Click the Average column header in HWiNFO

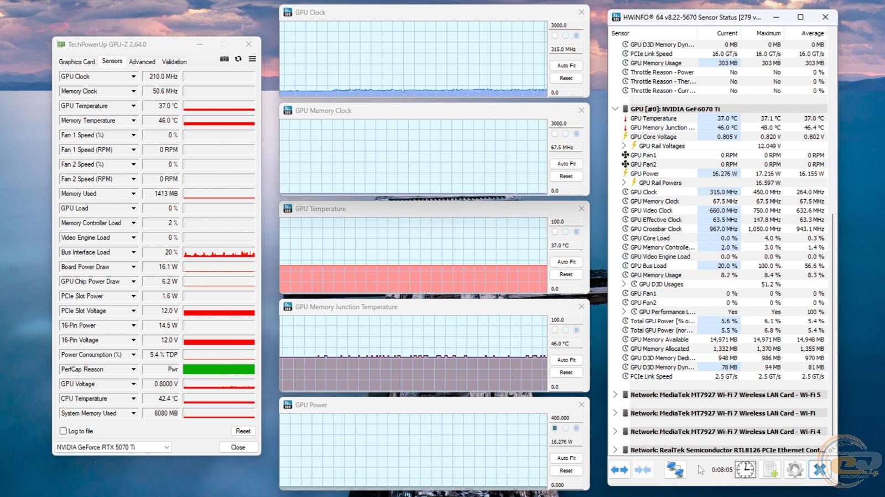813,33
